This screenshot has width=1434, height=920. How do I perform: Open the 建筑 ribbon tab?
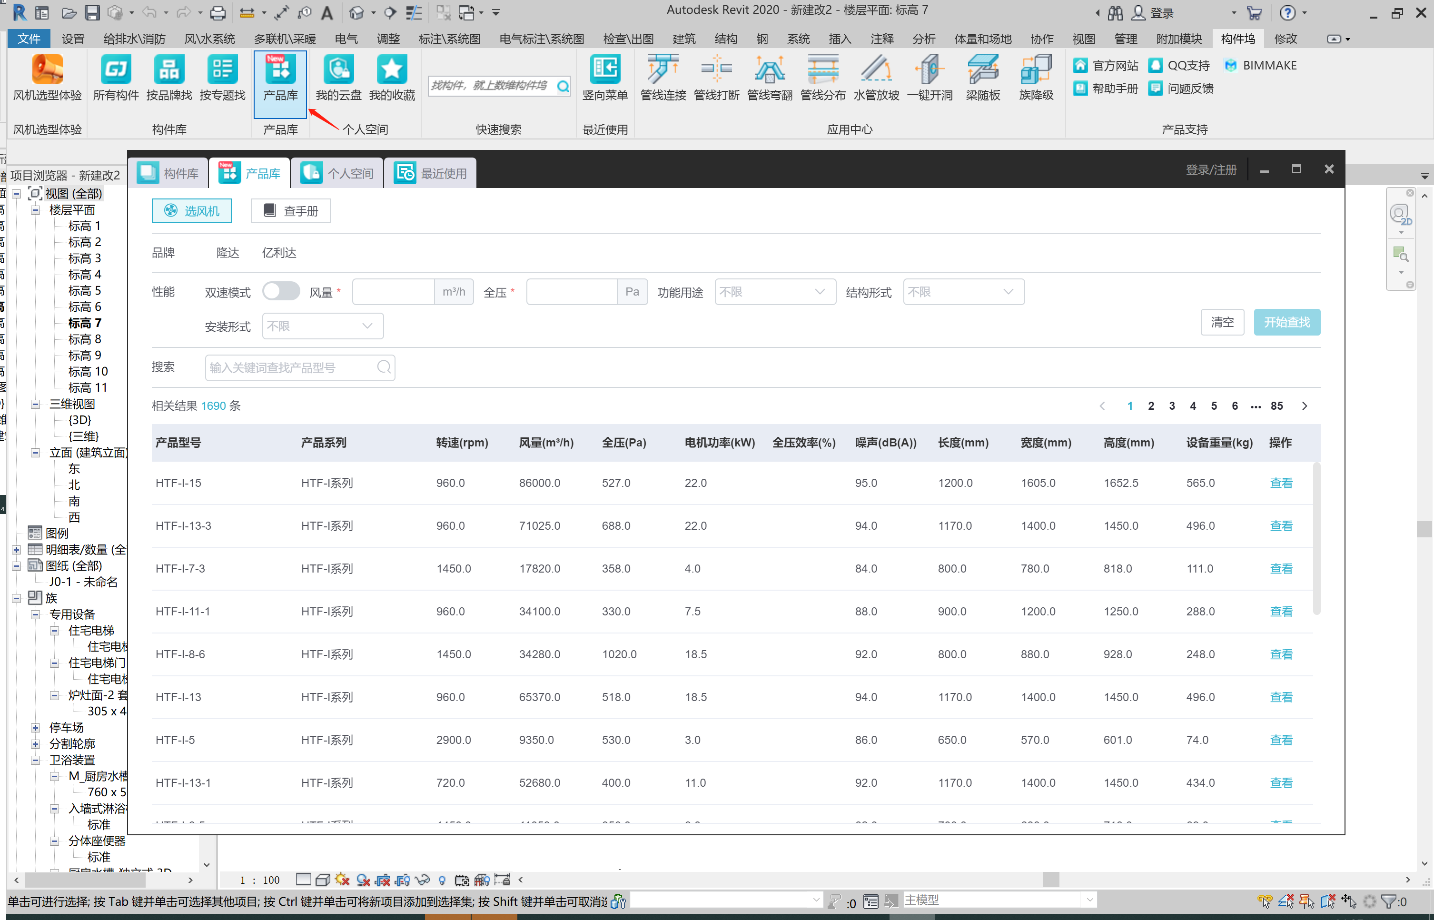[x=684, y=39]
